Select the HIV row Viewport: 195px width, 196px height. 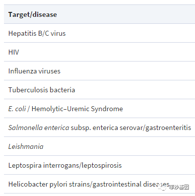(99, 52)
